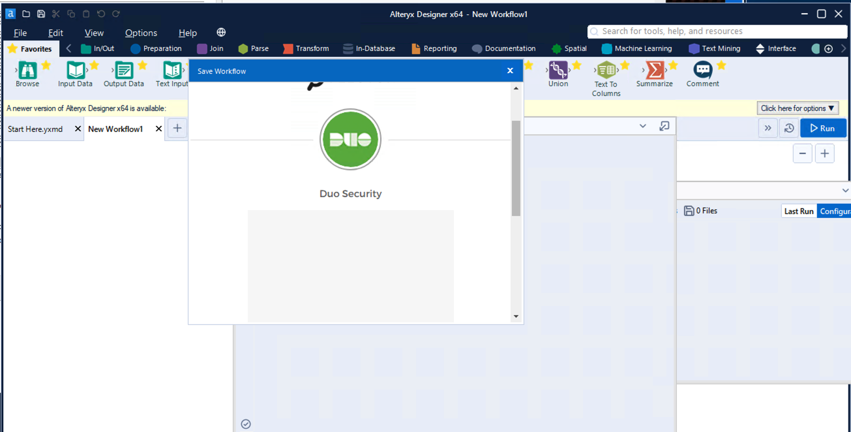
Task: Select the Union tool icon
Action: [x=558, y=70]
